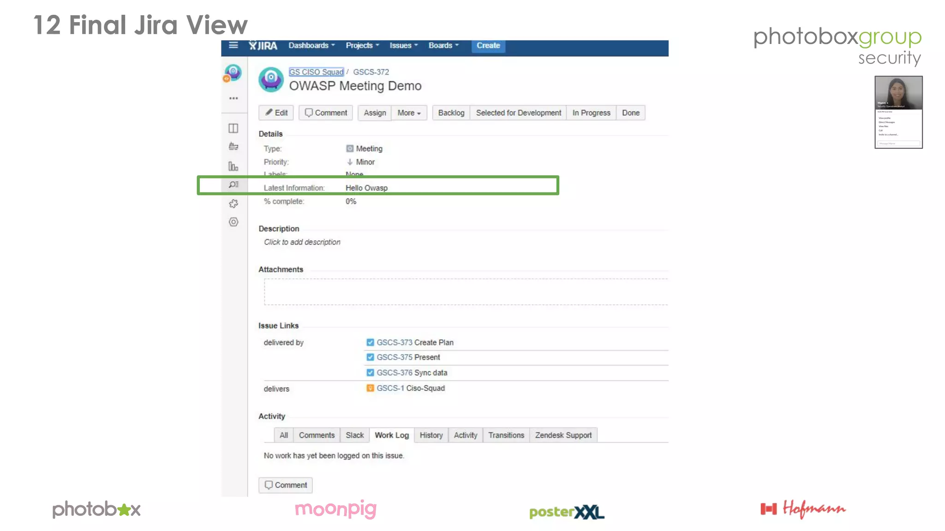Click the Hello Owasp field value
The height and width of the screenshot is (531, 945).
coord(367,188)
